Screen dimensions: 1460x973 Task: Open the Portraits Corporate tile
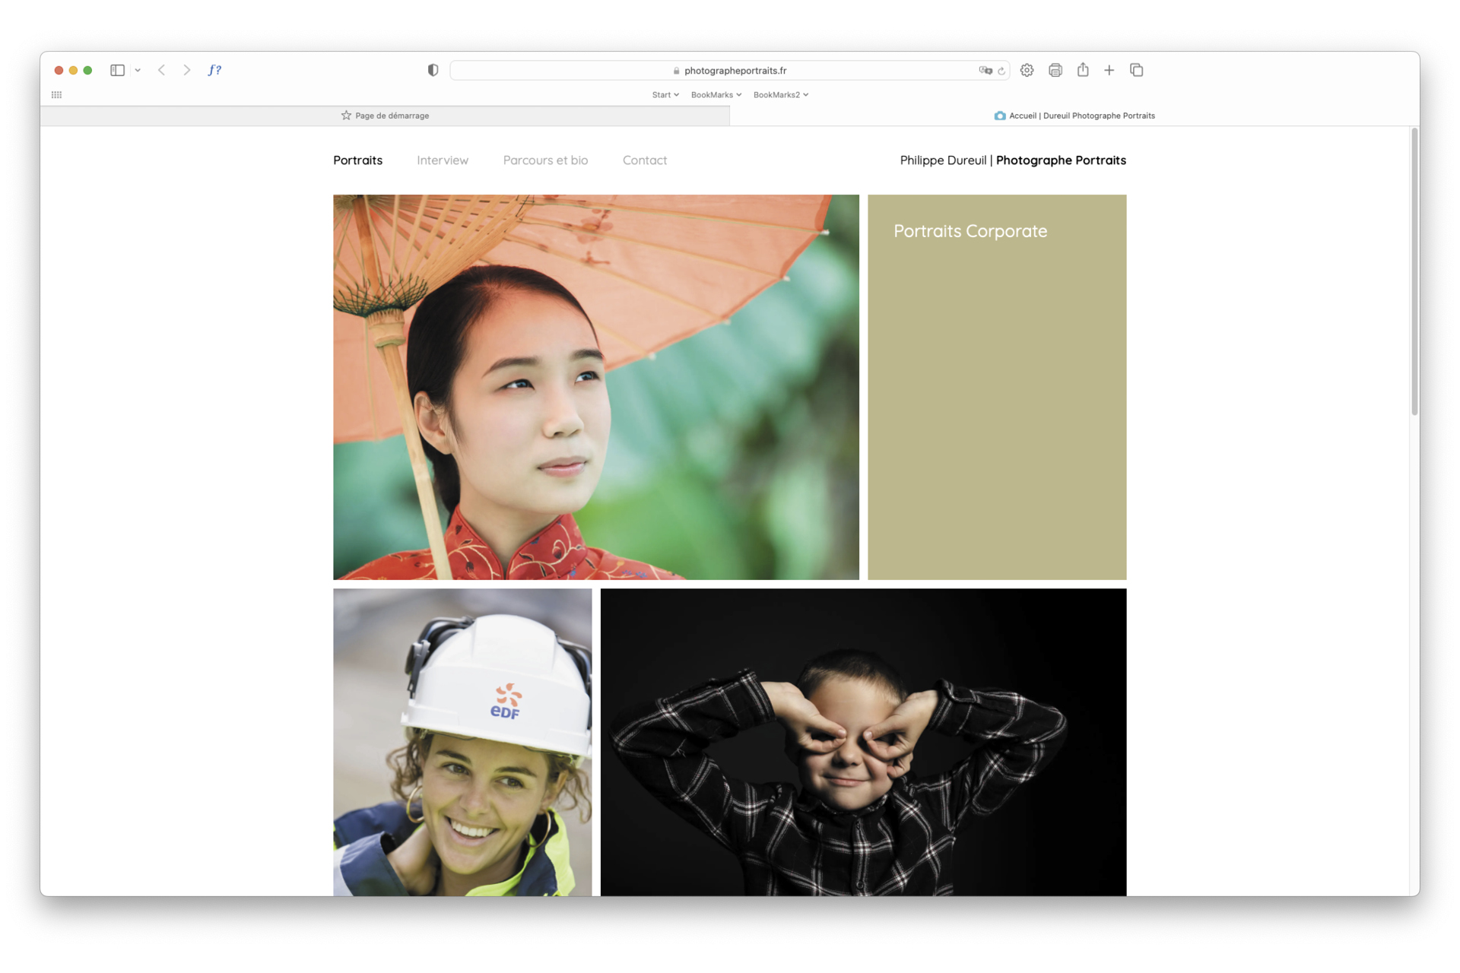997,387
